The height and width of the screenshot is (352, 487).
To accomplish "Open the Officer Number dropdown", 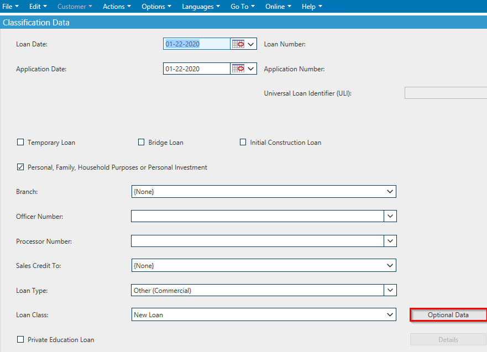I will [391, 216].
